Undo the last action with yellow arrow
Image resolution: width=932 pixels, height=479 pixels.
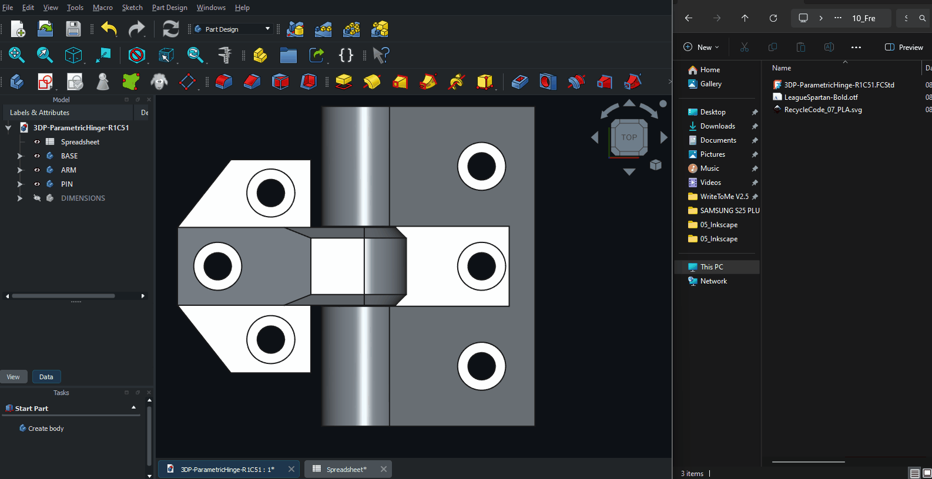[109, 29]
